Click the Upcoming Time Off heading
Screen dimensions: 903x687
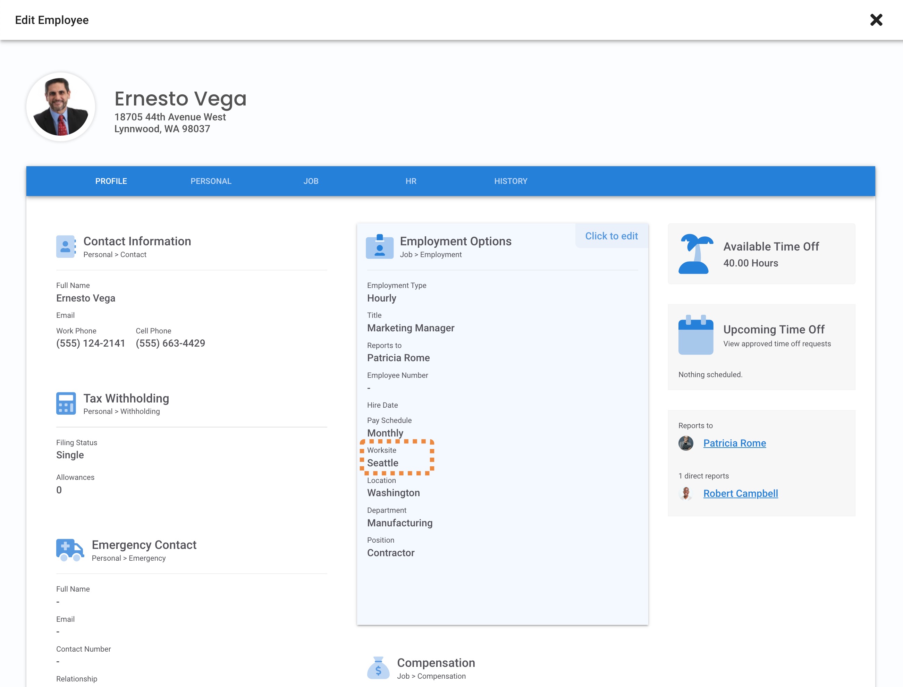(x=774, y=330)
